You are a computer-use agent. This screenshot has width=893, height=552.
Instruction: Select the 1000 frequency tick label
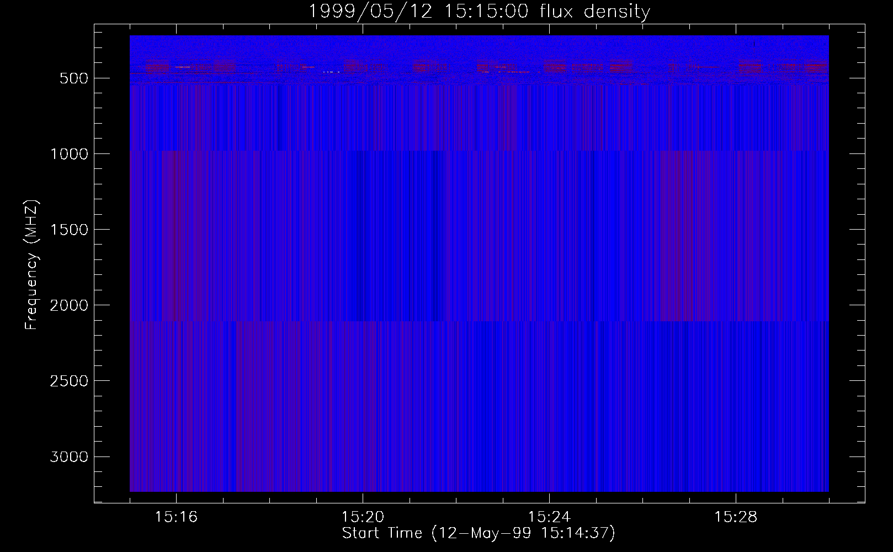69,154
